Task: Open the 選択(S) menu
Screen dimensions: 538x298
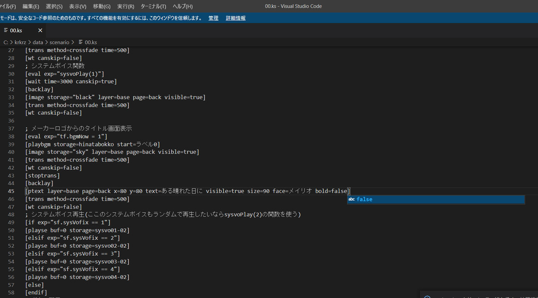Action: [54, 6]
